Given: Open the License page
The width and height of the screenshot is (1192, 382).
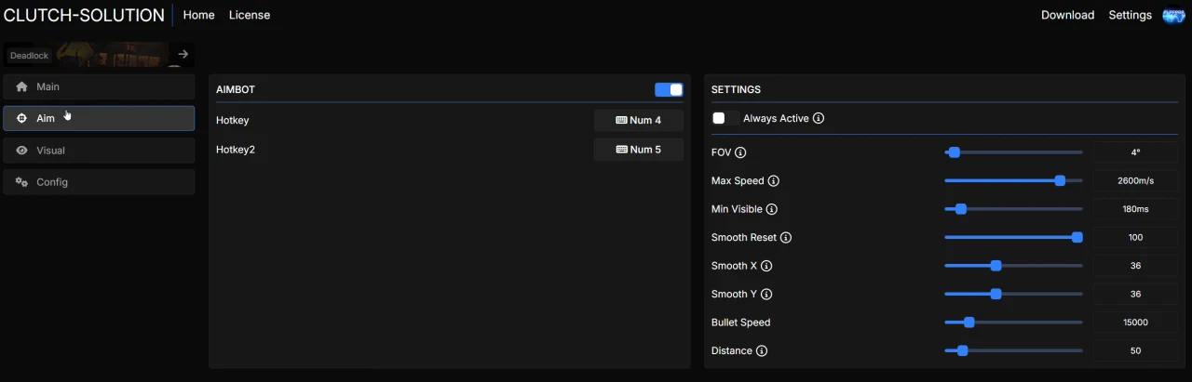Looking at the screenshot, I should click(250, 15).
